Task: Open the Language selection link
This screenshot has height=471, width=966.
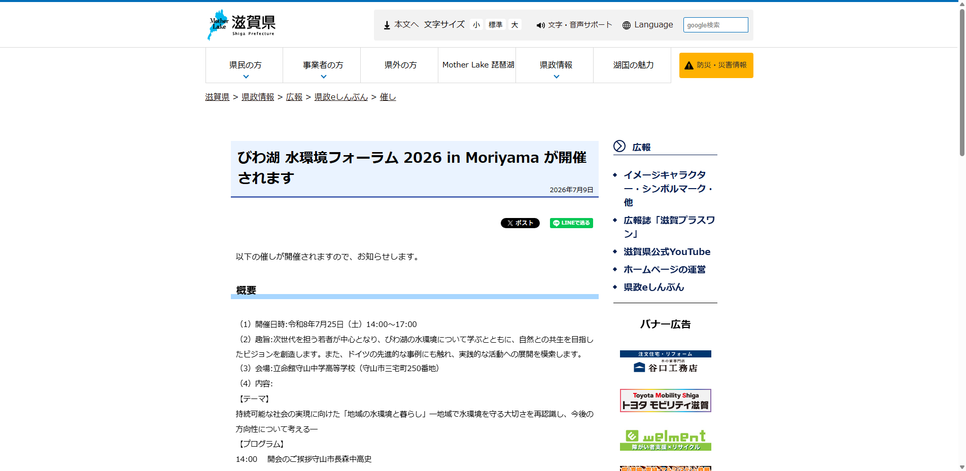Action: [x=653, y=25]
